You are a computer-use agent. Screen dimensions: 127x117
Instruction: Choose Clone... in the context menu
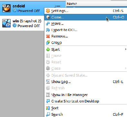(x=86, y=17)
